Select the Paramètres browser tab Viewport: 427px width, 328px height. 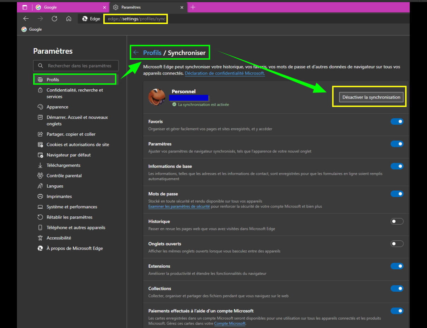pos(148,7)
